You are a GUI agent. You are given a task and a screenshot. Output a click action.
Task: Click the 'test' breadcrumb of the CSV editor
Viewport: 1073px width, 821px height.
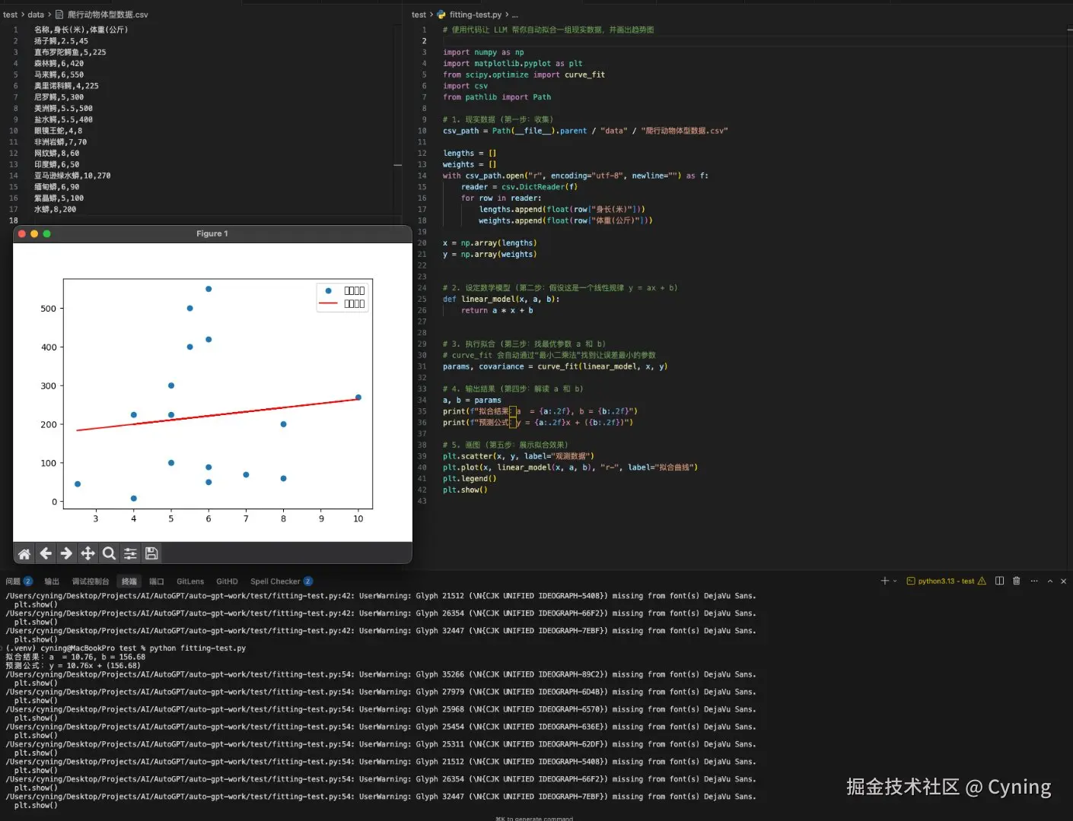[10, 14]
